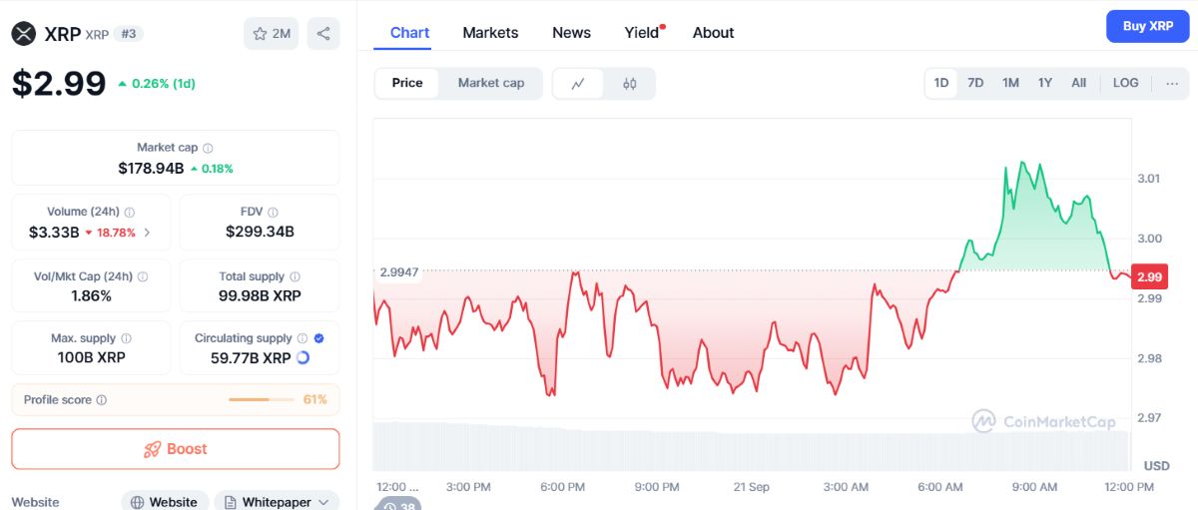1198x510 pixels.
Task: Set chart range to 1M
Action: click(1010, 83)
